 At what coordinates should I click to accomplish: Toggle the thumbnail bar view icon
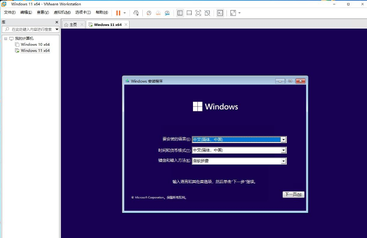click(189, 13)
